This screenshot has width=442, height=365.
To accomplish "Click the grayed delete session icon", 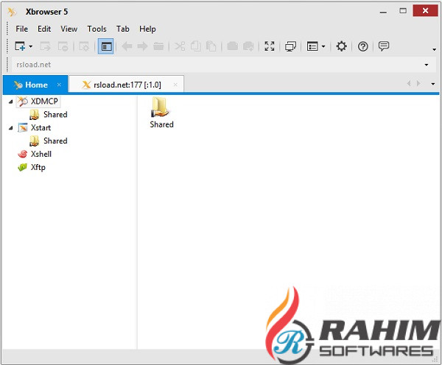I will pyautogui.click(x=63, y=46).
